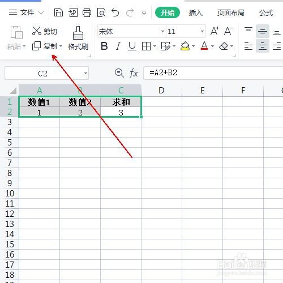The height and width of the screenshot is (283, 283).
Task: Click the draw border/table style icon
Action: click(166, 46)
